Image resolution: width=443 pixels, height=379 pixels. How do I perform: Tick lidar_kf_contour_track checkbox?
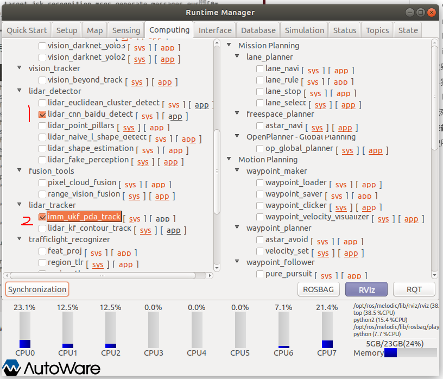pyautogui.click(x=42, y=228)
